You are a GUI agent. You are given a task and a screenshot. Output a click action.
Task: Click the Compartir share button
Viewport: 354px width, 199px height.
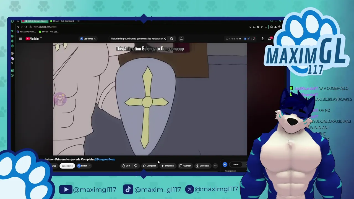click(149, 166)
